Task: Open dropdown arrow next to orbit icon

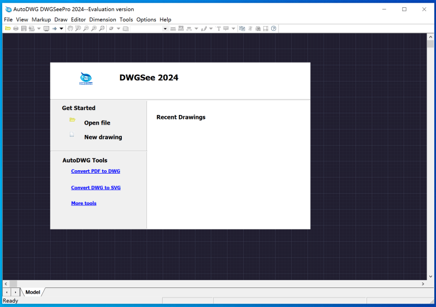Action: tap(119, 28)
